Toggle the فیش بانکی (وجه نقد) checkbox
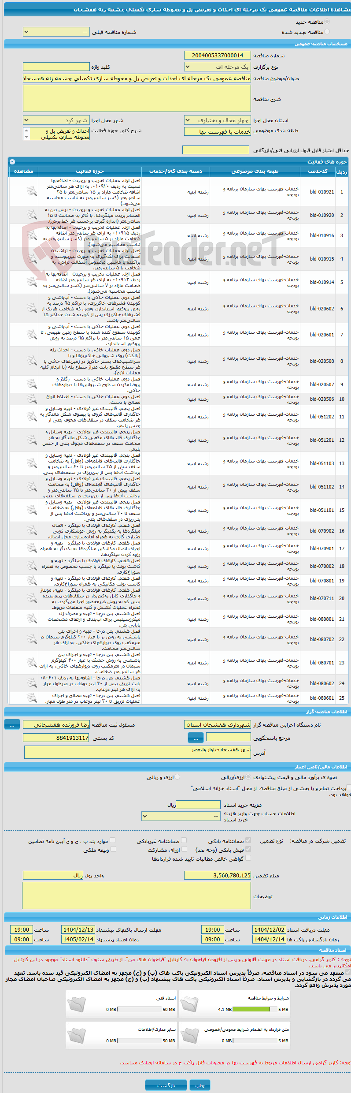The width and height of the screenshot is (351, 1093). tap(248, 849)
